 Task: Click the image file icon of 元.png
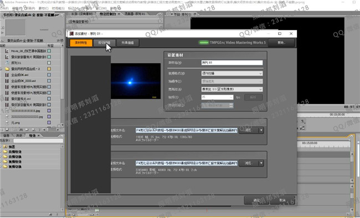tap(7, 123)
